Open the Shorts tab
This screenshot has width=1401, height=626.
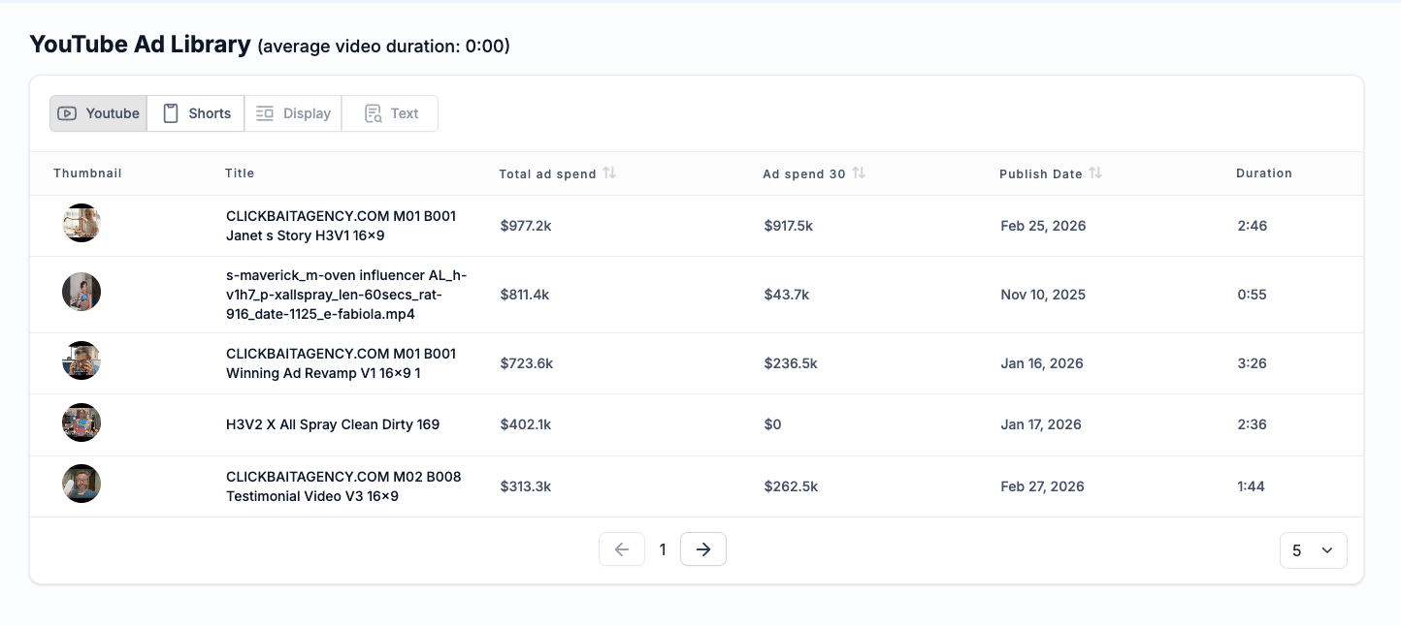[x=196, y=113]
